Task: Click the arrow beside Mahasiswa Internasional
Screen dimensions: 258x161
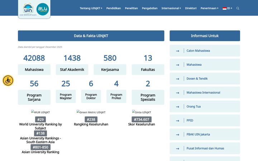Action: 177,93
